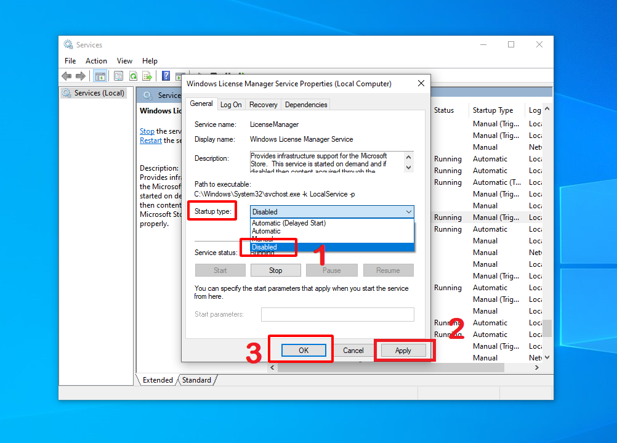Viewport: 617px width, 443px height.
Task: Click description box down arrow
Action: (x=408, y=168)
